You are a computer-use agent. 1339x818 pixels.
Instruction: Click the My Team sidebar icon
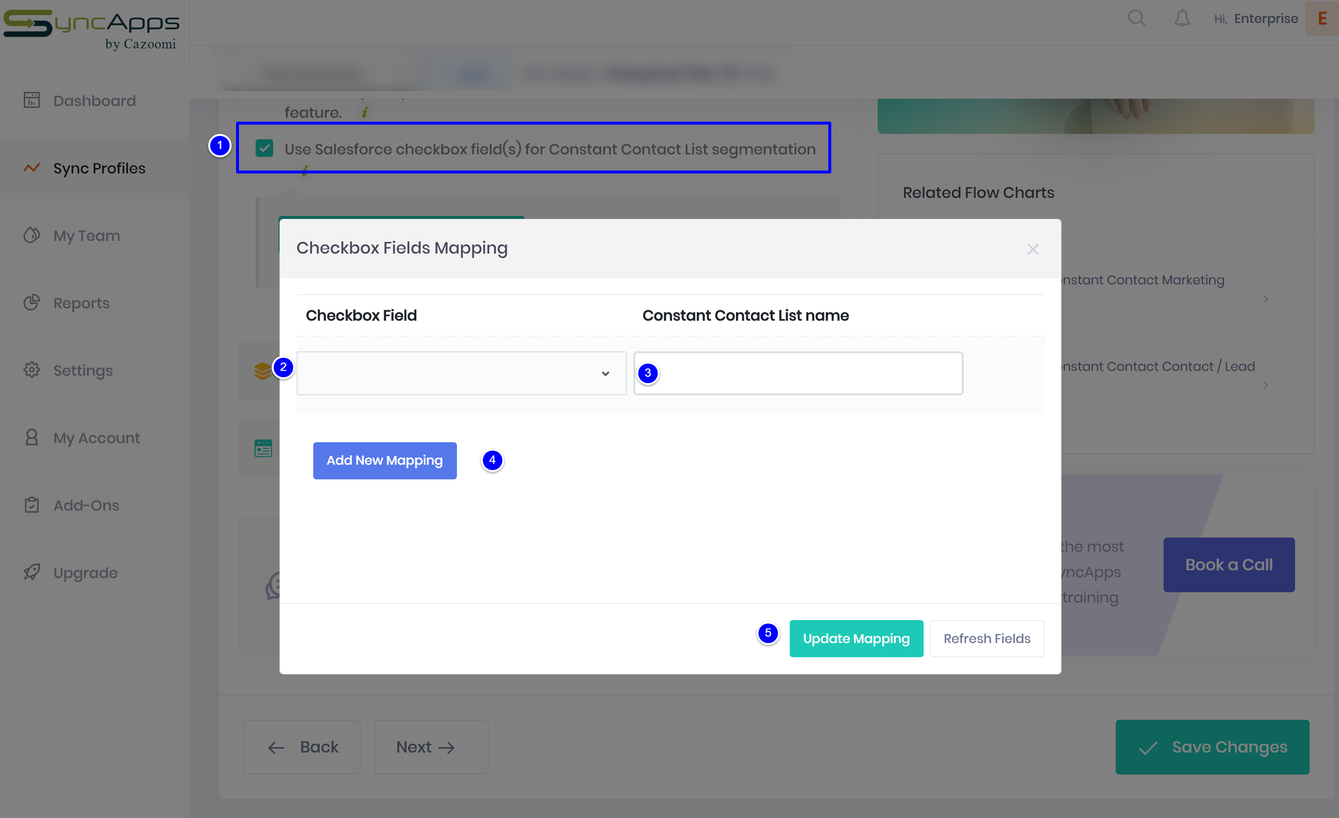[31, 236]
